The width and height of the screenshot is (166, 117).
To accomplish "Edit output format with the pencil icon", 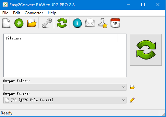I will coord(132,100).
